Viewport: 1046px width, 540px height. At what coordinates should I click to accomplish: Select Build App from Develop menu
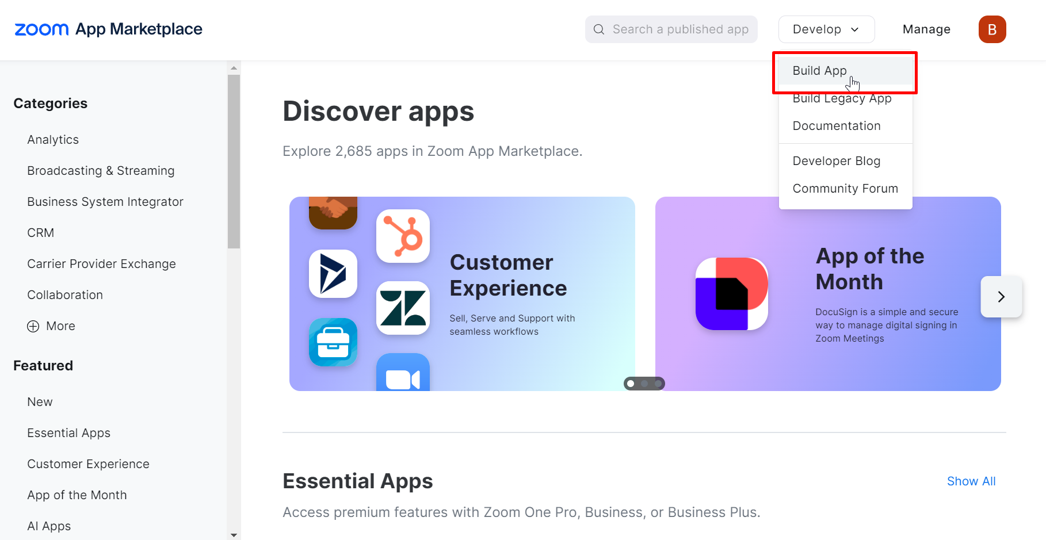point(819,71)
